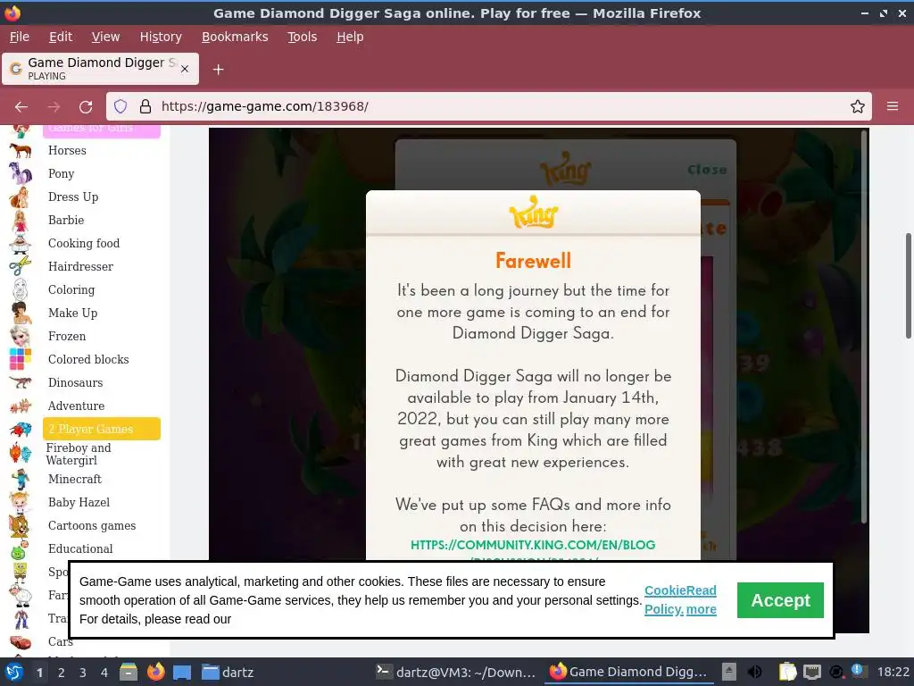Screen dimensions: 914x686
Task: Open the Help menu
Action: tap(350, 37)
